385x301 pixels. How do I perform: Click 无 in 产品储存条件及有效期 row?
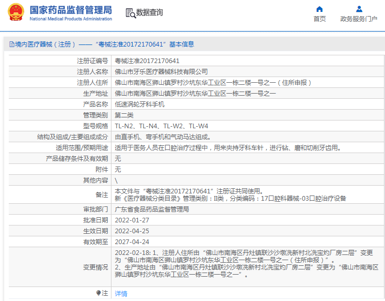pyautogui.click(x=118, y=158)
